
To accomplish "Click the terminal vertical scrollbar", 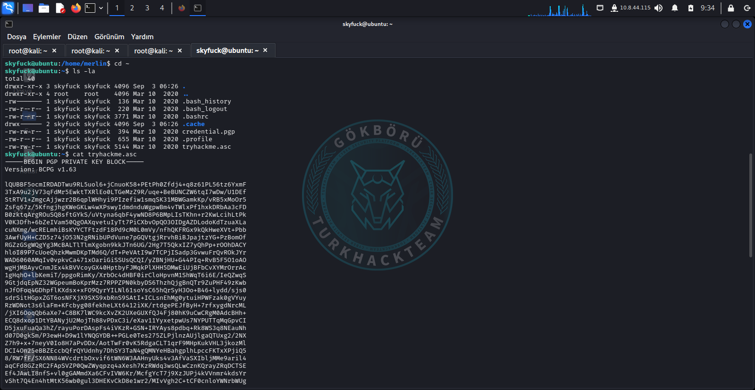I will click(x=751, y=205).
